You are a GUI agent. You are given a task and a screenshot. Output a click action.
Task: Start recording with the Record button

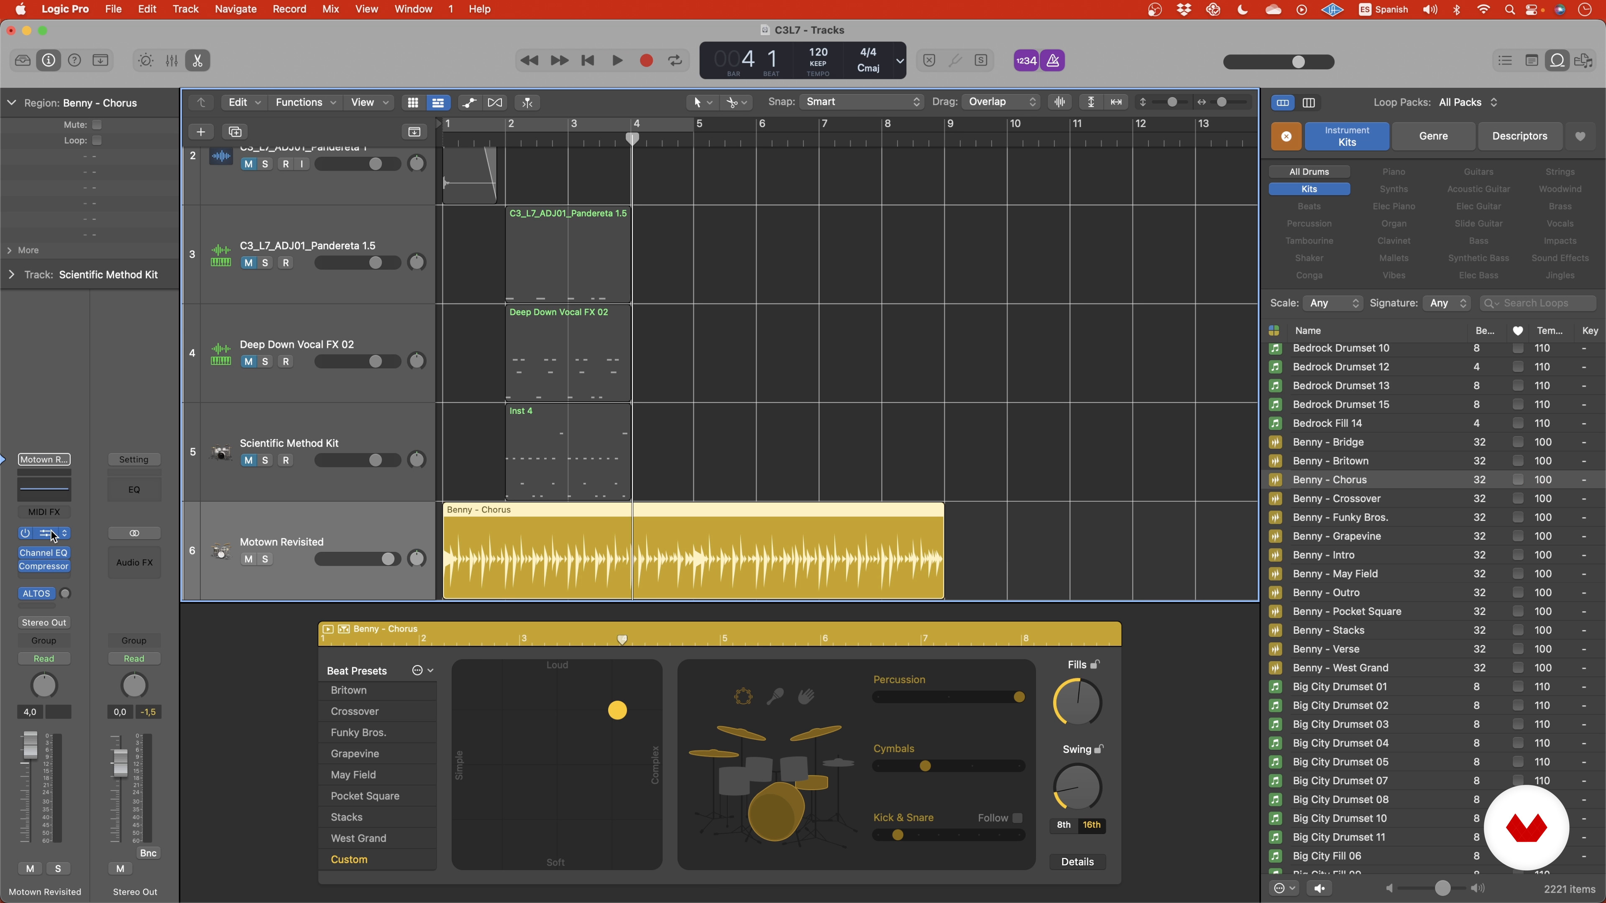[x=647, y=61]
